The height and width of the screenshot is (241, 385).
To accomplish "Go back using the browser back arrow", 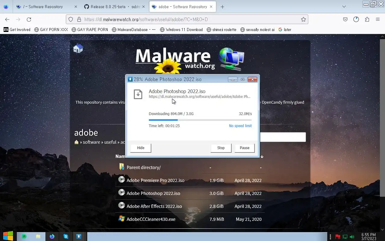I will (7, 19).
